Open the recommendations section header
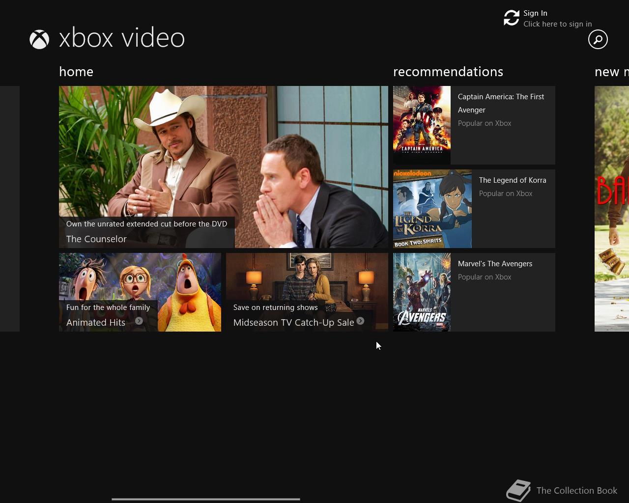 (448, 72)
